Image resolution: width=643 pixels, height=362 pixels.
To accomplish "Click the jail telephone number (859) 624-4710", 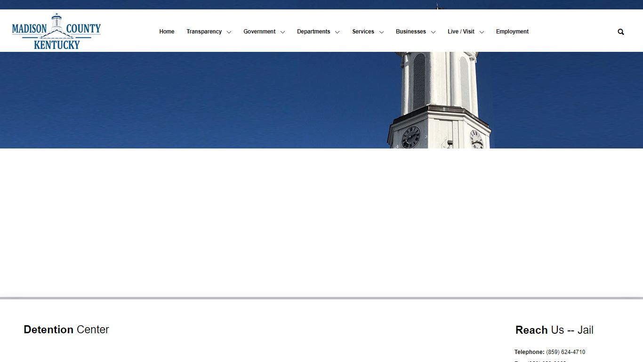I will [565, 352].
